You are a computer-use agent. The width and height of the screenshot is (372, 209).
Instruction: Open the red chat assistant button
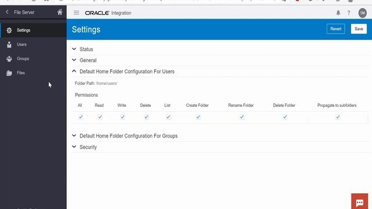(x=360, y=201)
